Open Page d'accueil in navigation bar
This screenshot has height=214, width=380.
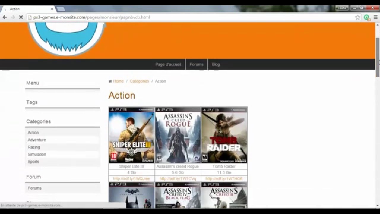click(x=168, y=64)
